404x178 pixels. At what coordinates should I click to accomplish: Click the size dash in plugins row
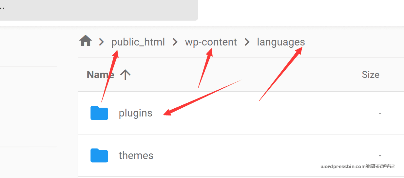(380, 113)
